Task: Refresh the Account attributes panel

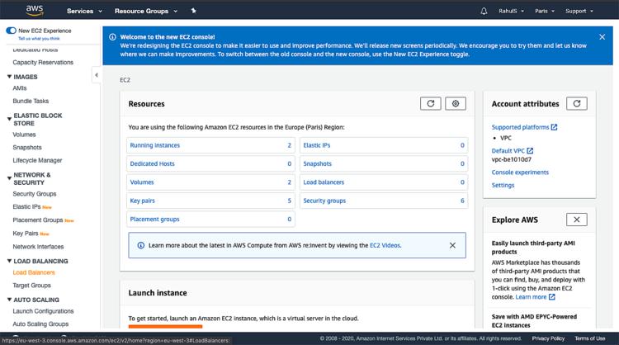Action: (577, 103)
